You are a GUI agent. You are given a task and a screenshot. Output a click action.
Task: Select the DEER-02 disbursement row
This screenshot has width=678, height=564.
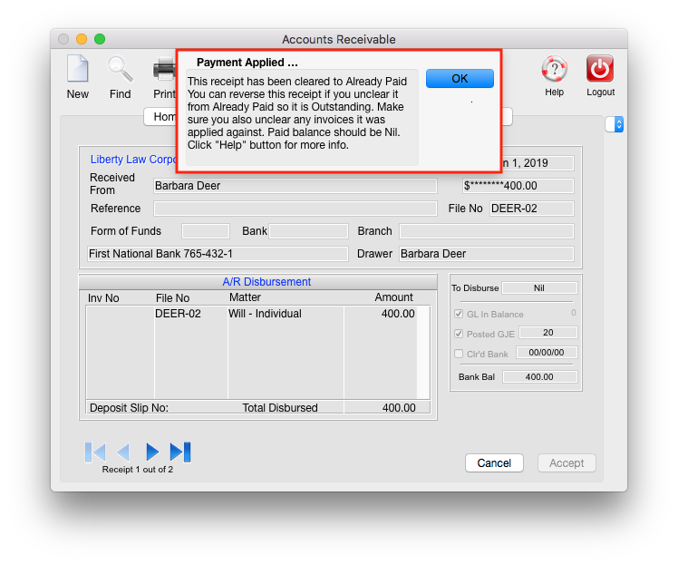(251, 314)
